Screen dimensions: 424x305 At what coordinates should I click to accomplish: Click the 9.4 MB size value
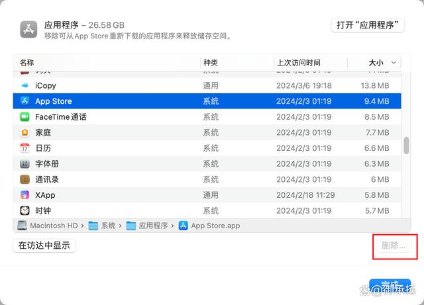[x=377, y=101]
